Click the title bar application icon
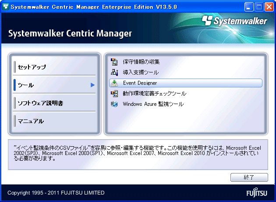The width and height of the screenshot is (276, 202). tap(5, 7)
